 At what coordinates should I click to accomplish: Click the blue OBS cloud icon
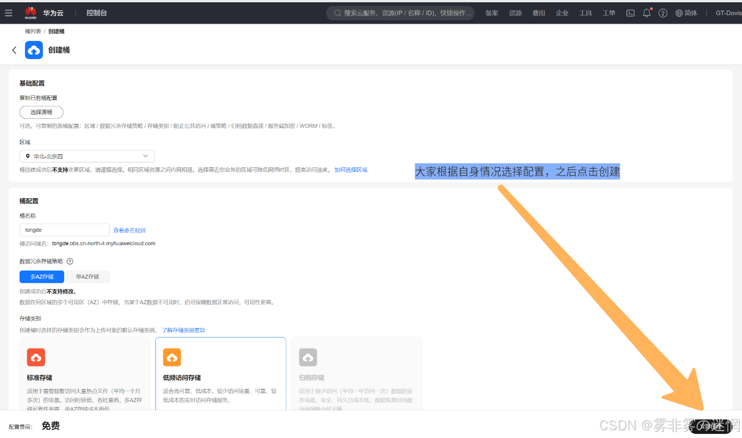tap(34, 50)
